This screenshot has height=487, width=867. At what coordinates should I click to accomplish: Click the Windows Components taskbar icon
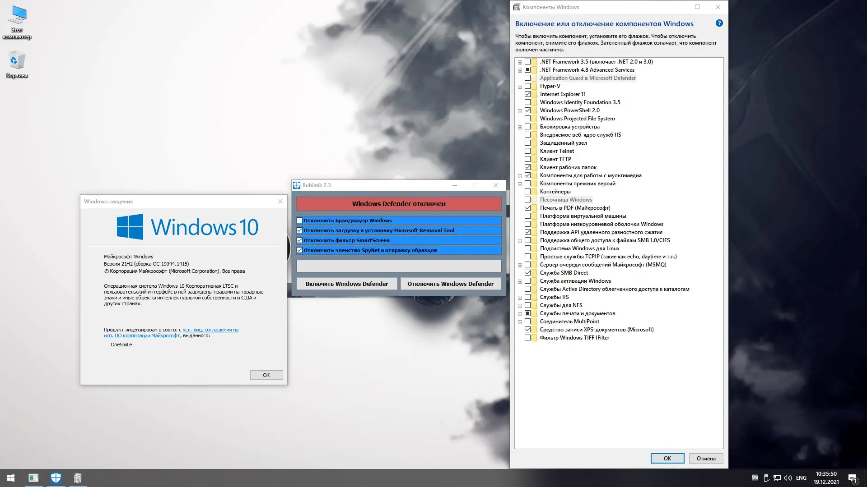[x=78, y=478]
